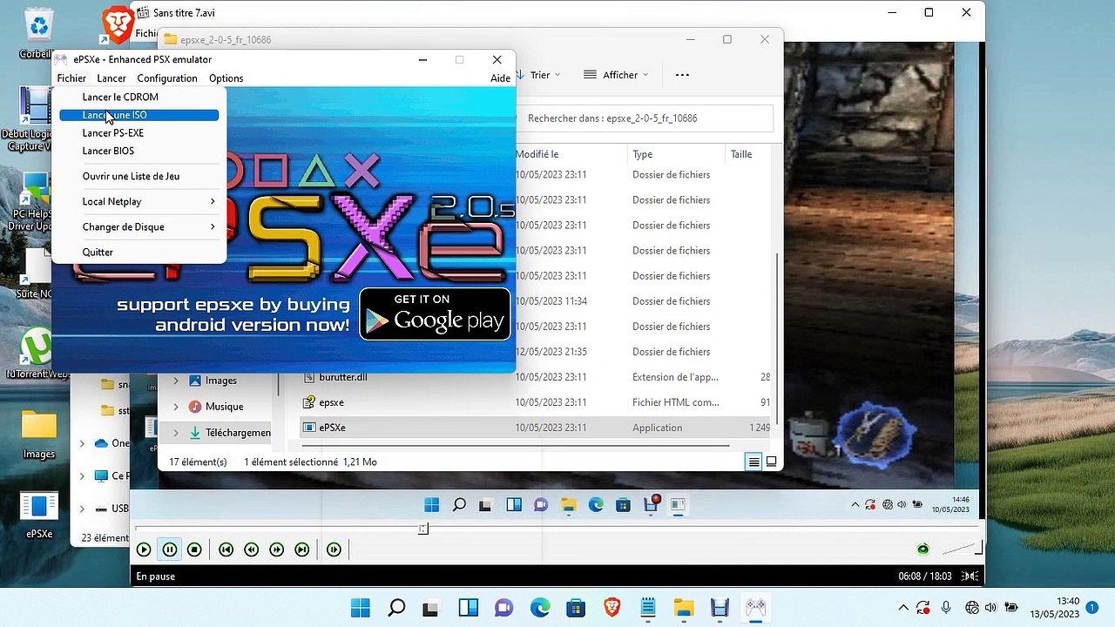Jump to the previous track in the player

(x=226, y=549)
